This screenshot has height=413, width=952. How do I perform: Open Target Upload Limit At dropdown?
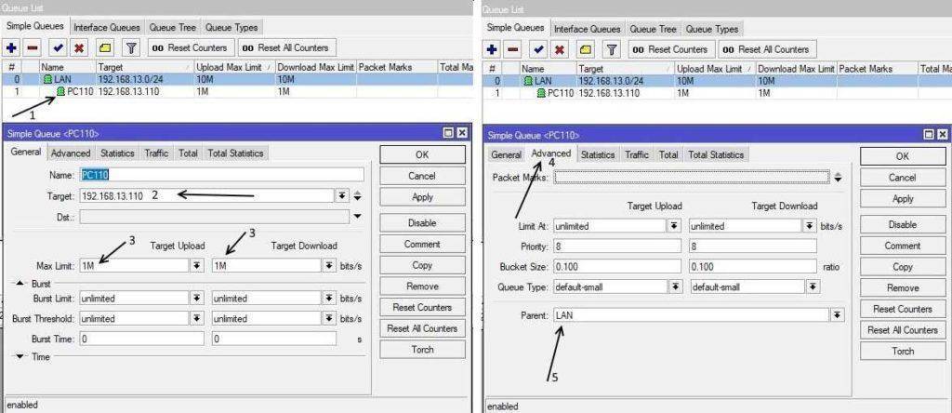click(x=674, y=226)
